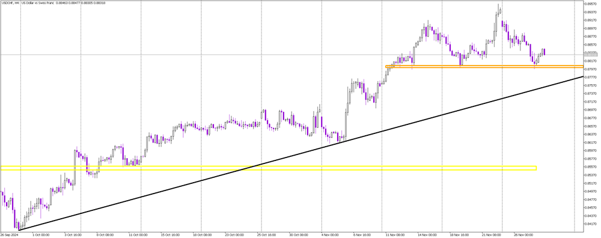Click the 0.84170 price level label
Viewport: 601px width, 238px height.
[x=591, y=224]
